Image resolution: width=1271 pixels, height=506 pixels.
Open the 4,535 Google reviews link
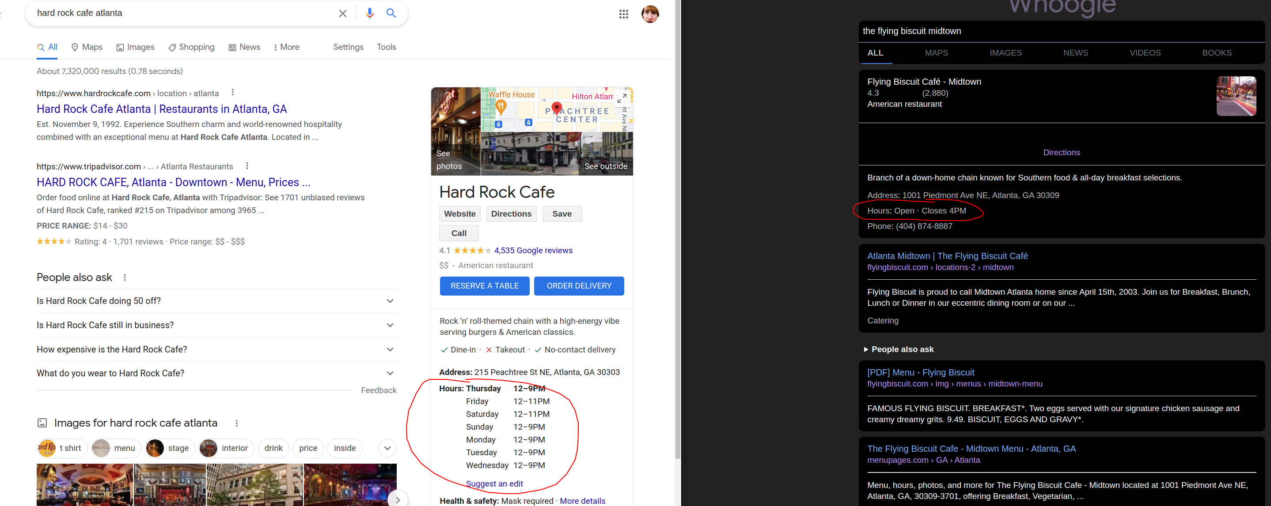coord(533,250)
